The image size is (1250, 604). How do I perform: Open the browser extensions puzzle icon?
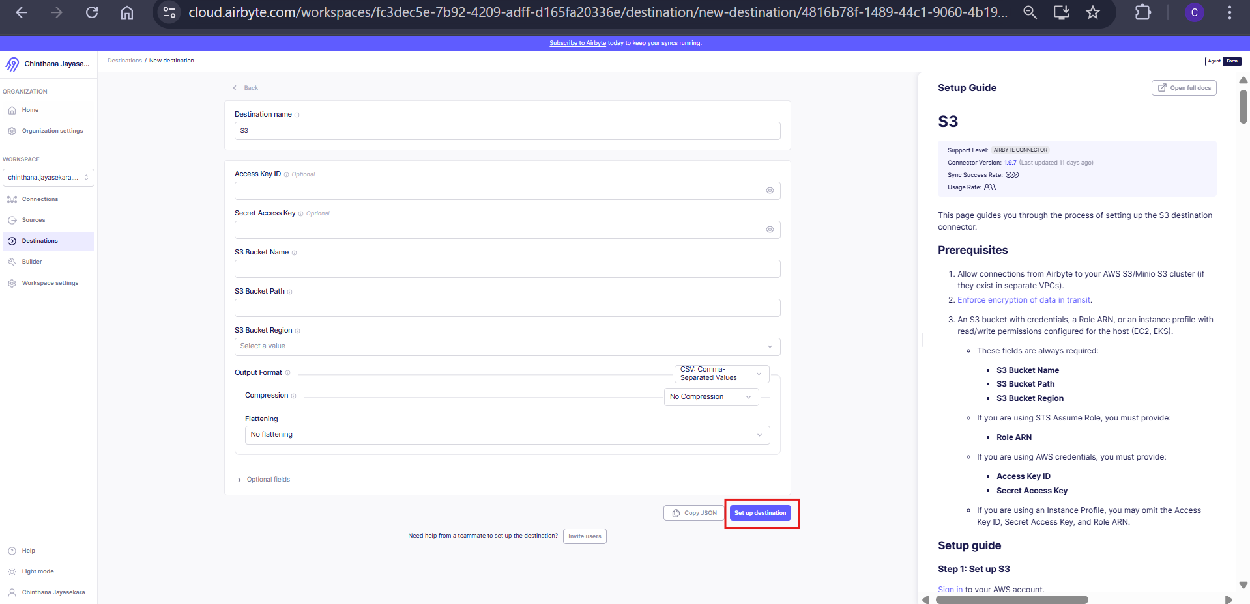1142,12
